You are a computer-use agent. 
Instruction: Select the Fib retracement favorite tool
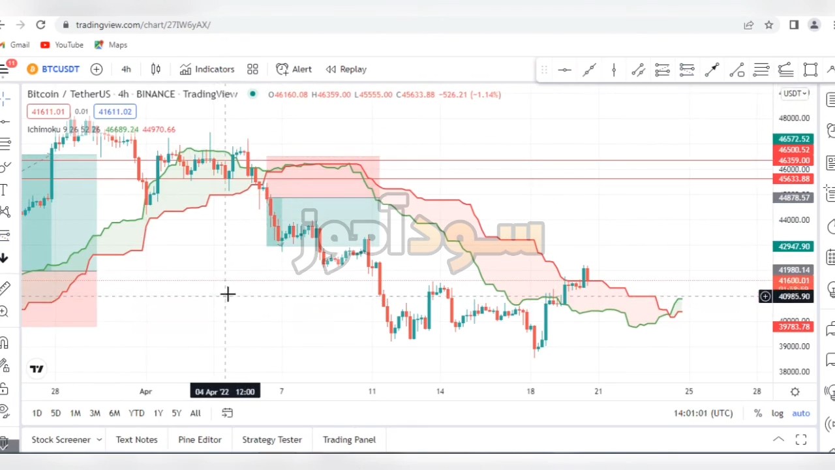pyautogui.click(x=662, y=70)
